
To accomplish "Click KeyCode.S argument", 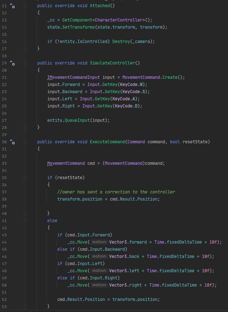I will [134, 92].
